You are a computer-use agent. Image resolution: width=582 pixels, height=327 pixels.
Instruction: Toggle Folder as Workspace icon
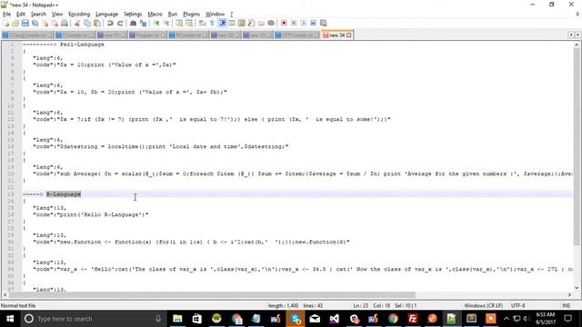261,24
